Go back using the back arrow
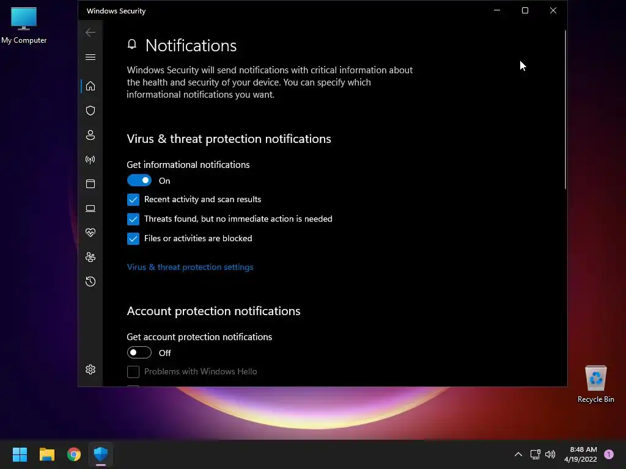This screenshot has height=469, width=626. pyautogui.click(x=90, y=32)
